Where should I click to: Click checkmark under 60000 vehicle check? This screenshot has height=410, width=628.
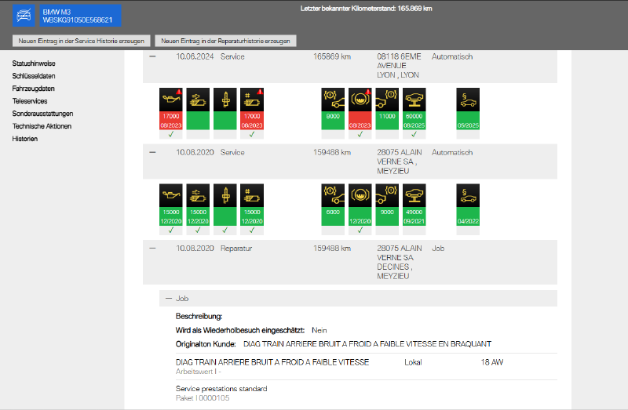[414, 134]
